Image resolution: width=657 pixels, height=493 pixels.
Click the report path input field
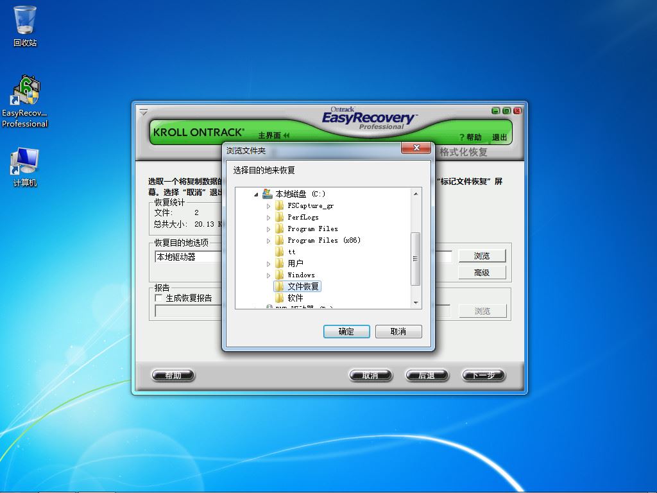point(303,311)
